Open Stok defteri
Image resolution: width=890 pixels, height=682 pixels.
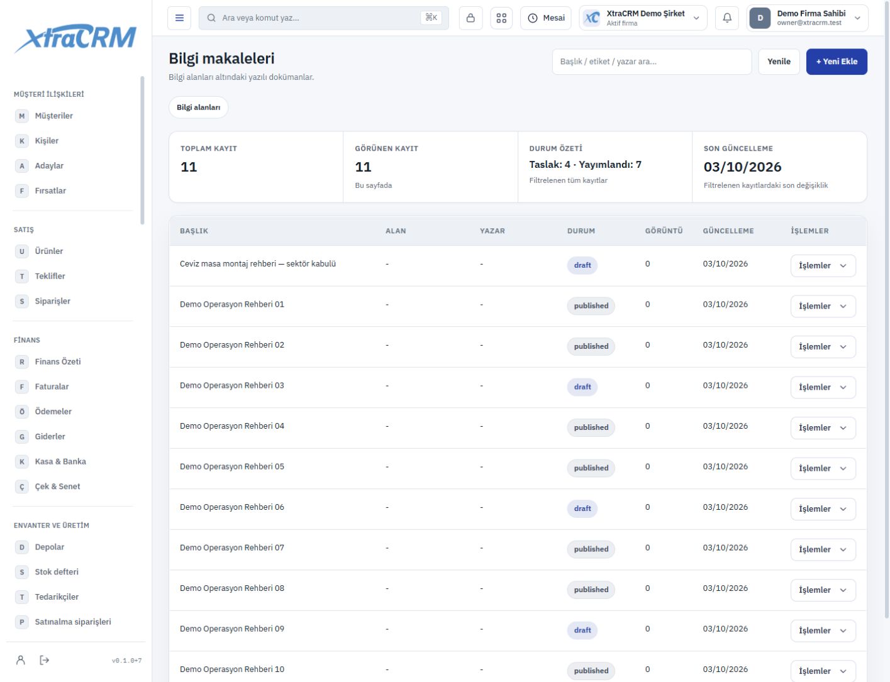pos(74,572)
